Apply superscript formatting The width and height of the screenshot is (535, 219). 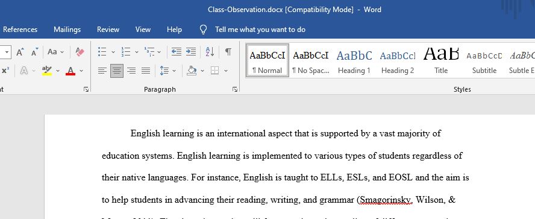pyautogui.click(x=5, y=71)
